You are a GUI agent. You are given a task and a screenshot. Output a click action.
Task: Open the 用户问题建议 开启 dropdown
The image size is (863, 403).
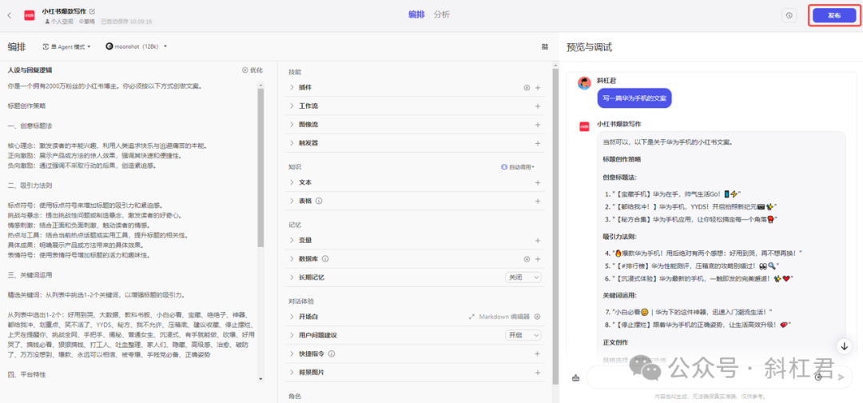click(523, 335)
